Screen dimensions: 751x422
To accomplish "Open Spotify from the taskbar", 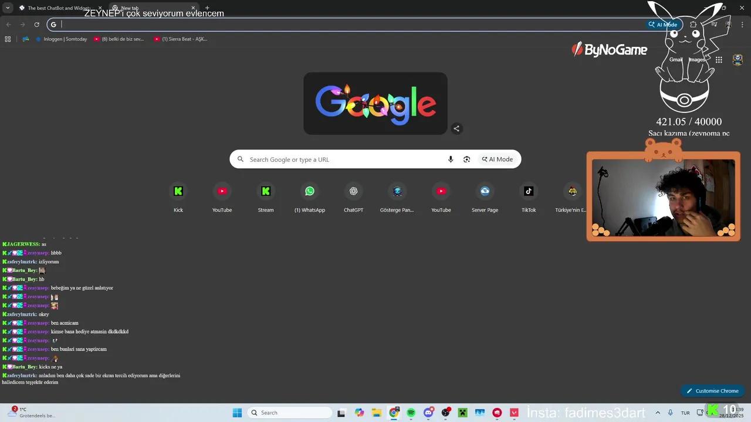I will click(411, 413).
